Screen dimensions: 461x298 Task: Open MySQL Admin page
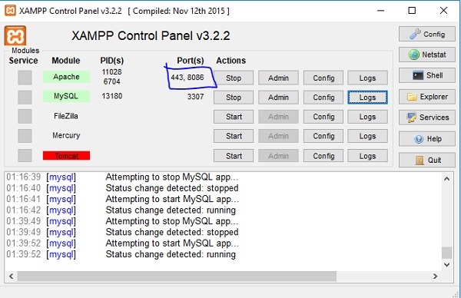pyautogui.click(x=278, y=98)
